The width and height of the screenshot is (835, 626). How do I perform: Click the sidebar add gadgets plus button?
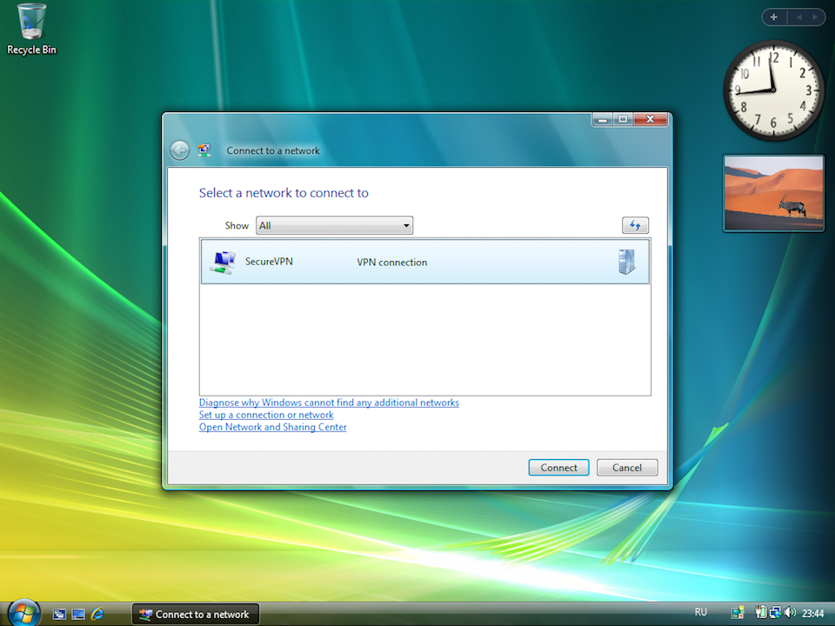(774, 17)
